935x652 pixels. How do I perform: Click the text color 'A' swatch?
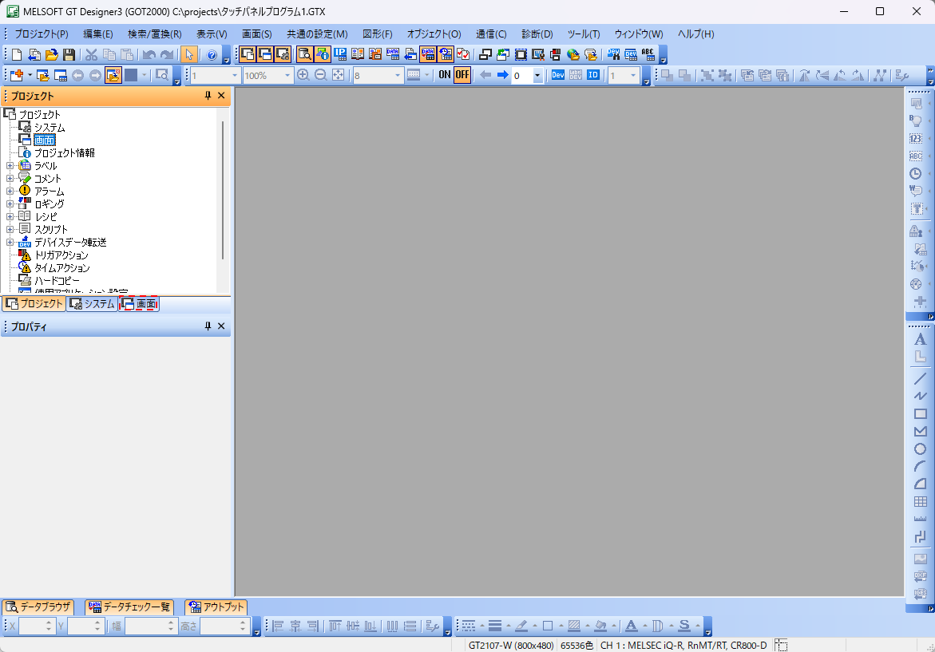[x=631, y=626]
